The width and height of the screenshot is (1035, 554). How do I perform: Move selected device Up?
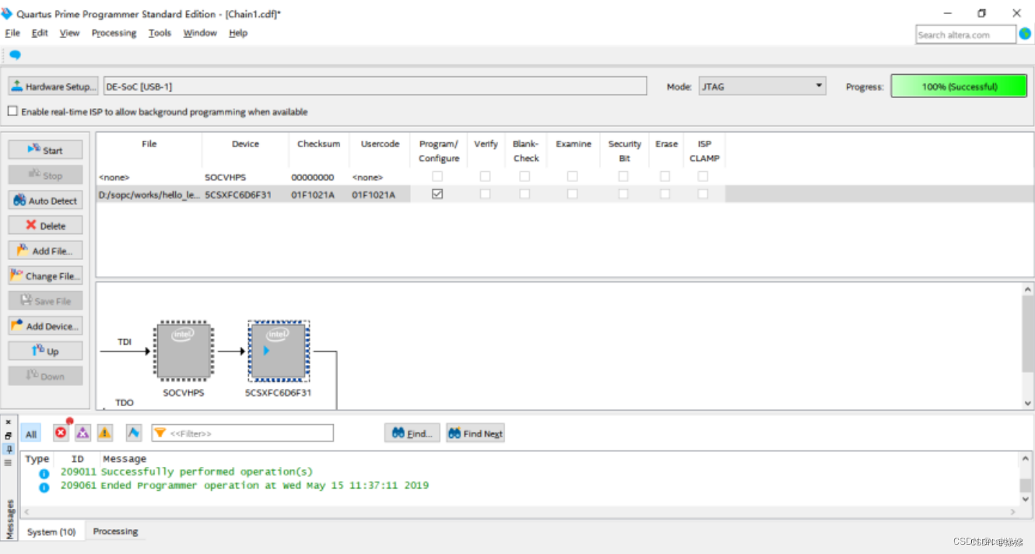click(45, 351)
